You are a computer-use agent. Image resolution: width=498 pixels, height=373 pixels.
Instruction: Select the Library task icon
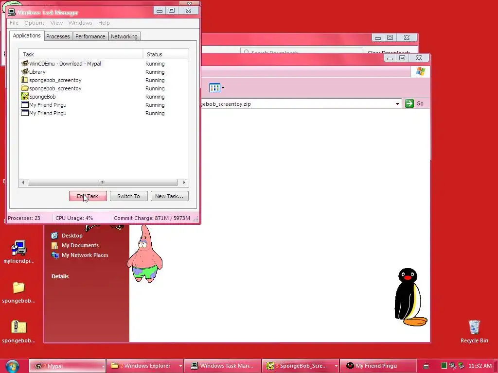click(24, 72)
